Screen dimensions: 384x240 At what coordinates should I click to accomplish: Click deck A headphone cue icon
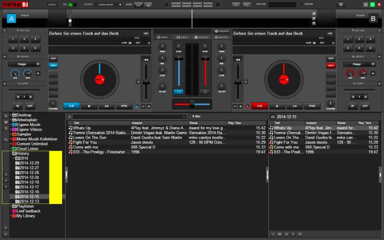pyautogui.click(x=179, y=91)
